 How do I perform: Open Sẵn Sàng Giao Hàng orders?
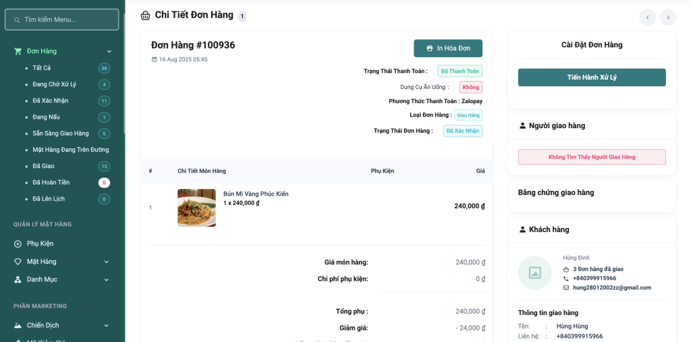(61, 133)
